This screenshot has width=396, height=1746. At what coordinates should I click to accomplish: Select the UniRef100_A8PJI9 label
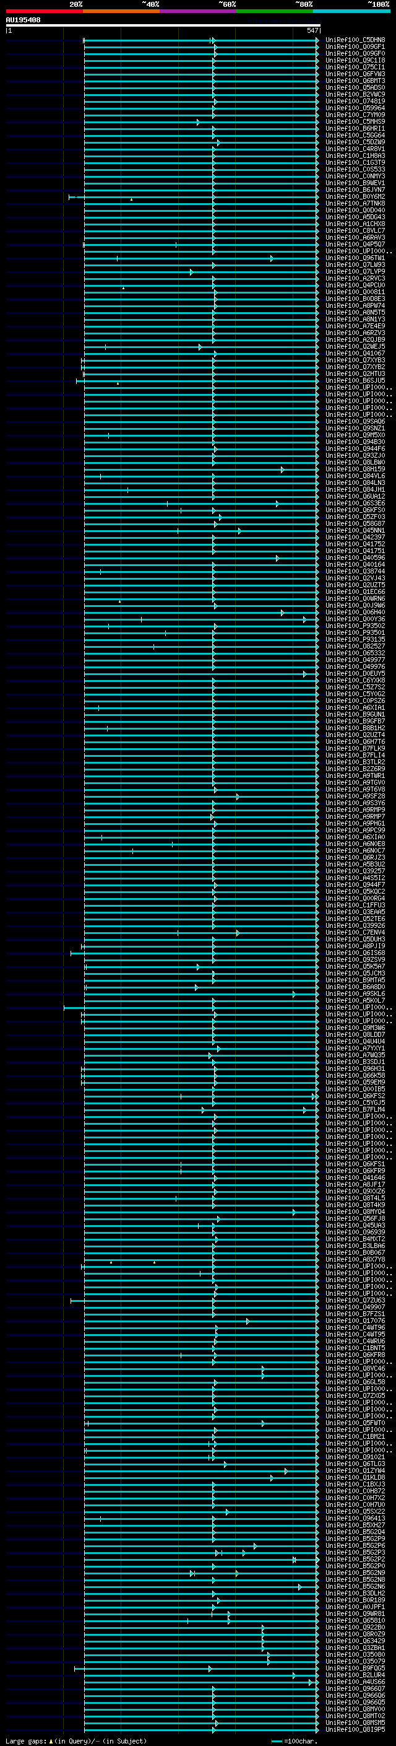pos(355,946)
